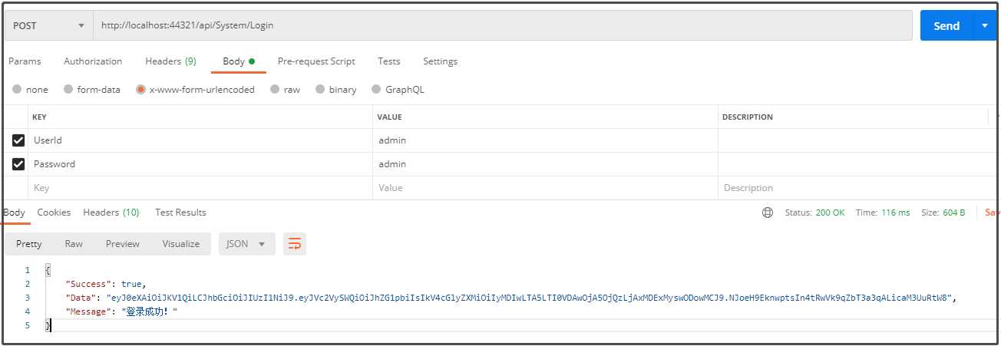Click the Password key cell

pos(200,164)
